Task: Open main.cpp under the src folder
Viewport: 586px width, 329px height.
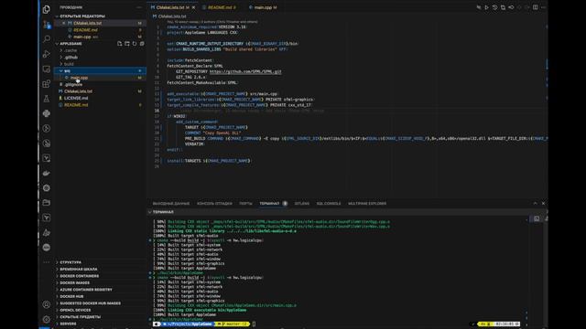Action: [x=100, y=78]
